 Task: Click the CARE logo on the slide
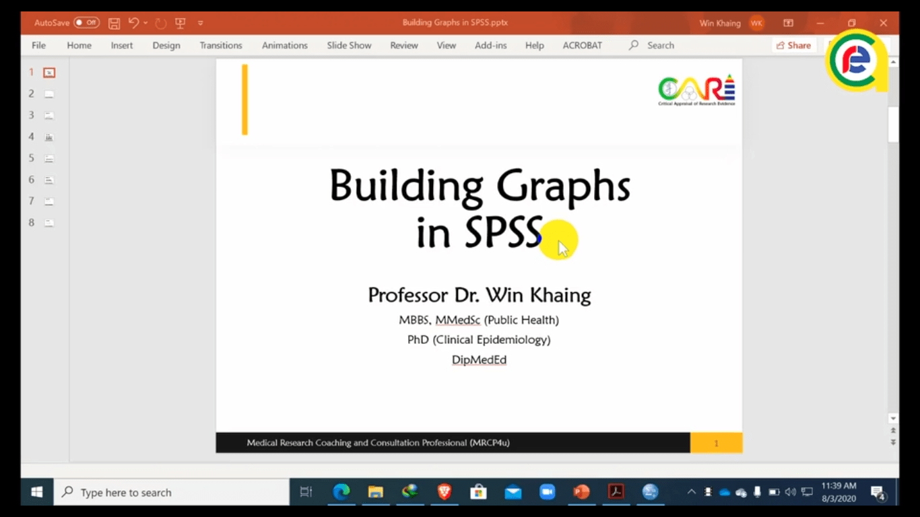[696, 90]
